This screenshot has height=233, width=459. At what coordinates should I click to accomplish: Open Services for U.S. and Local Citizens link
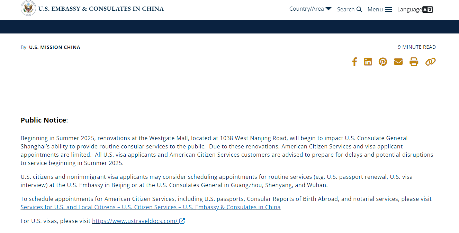[x=151, y=207]
